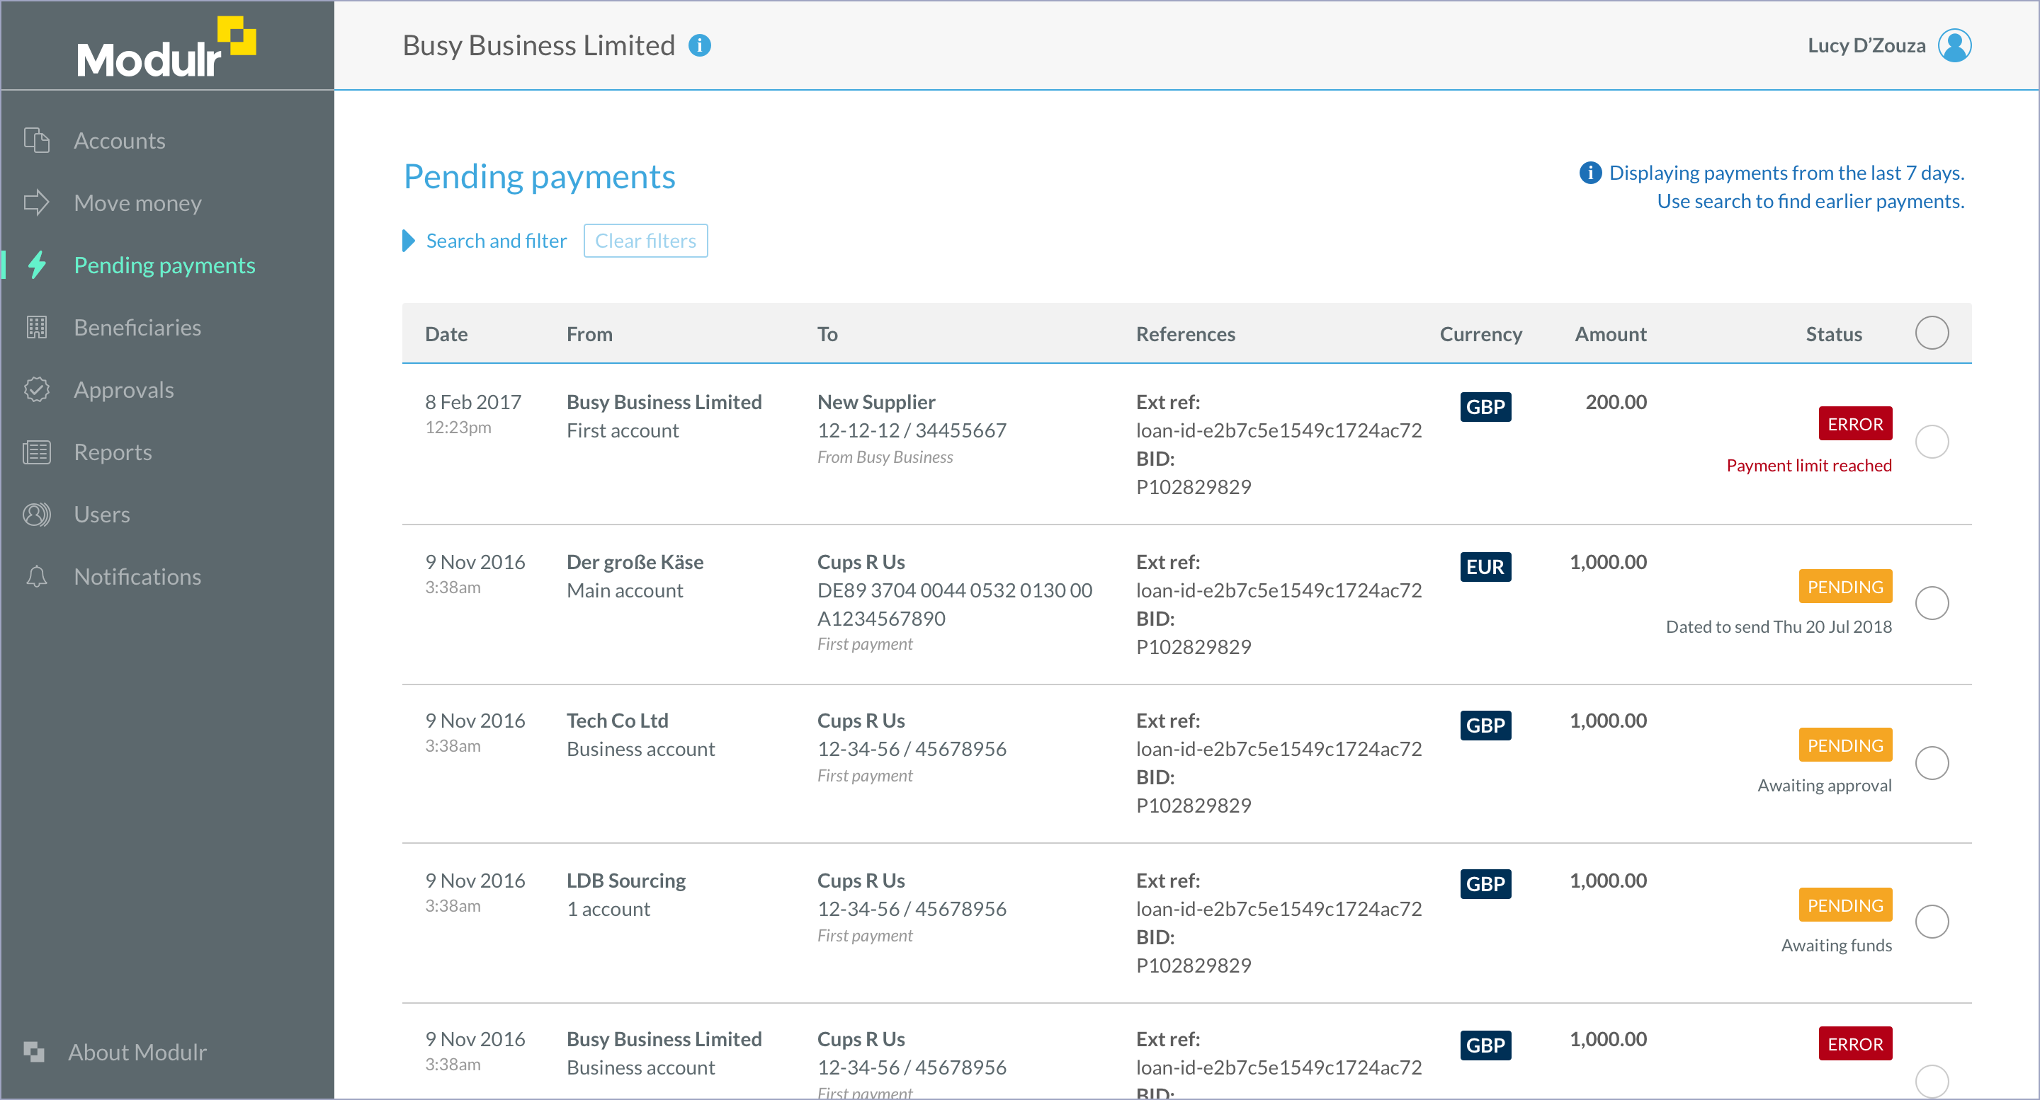
Task: Click Use search to find earlier payments
Action: [x=1810, y=201]
